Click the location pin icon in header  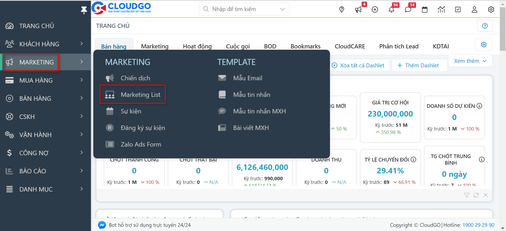tap(342, 9)
